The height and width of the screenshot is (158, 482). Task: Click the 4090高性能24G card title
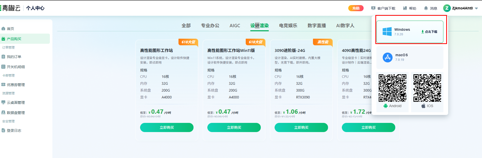click(356, 50)
